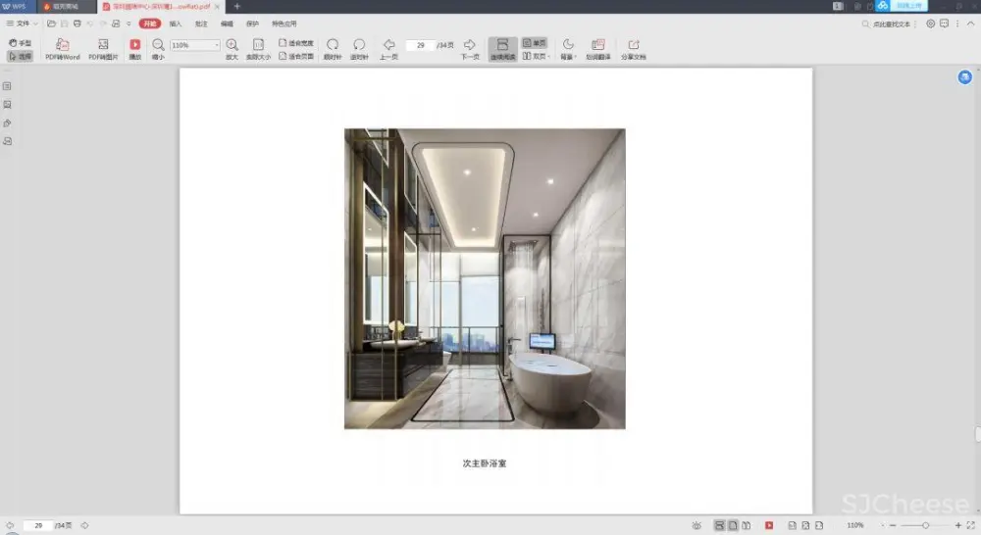This screenshot has width=981, height=535.
Task: Convert document with PDF转Word
Action: [63, 49]
